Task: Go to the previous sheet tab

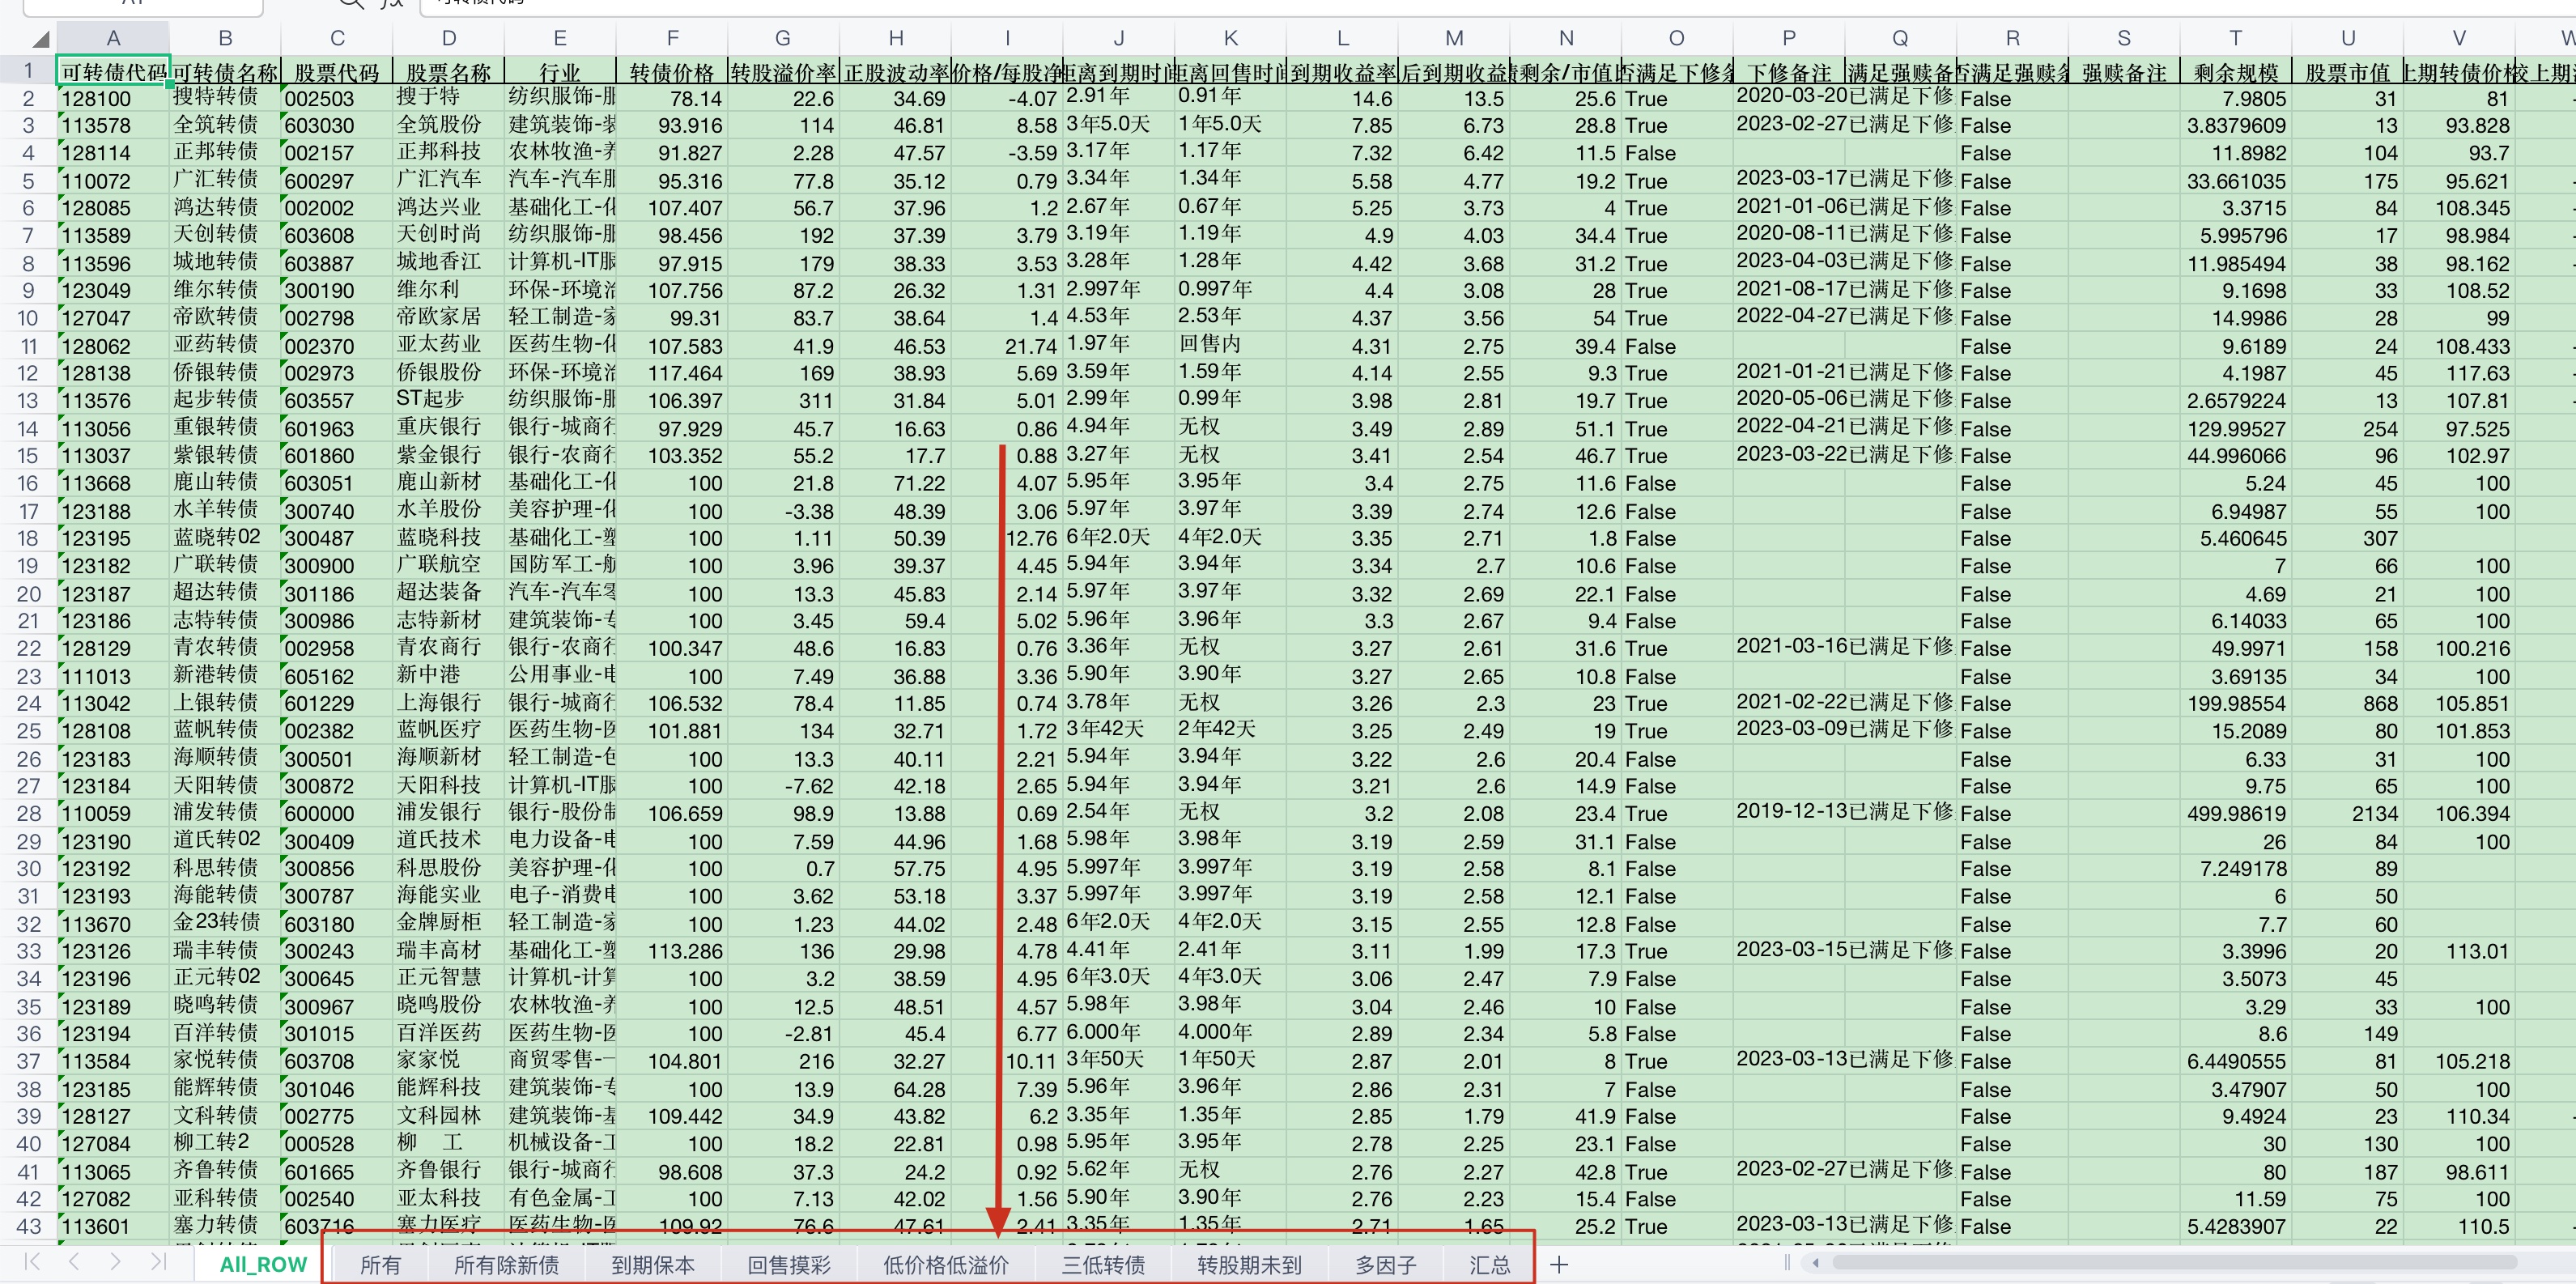Action: [x=74, y=1262]
